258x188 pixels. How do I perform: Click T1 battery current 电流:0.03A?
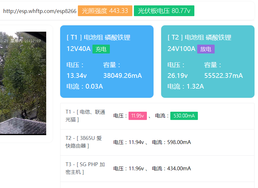coord(85,86)
